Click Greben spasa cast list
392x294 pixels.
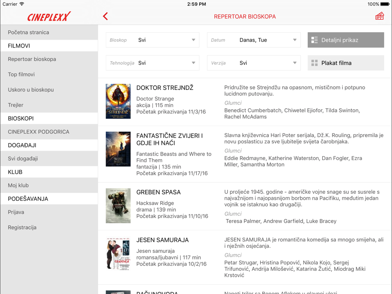[x=281, y=221]
